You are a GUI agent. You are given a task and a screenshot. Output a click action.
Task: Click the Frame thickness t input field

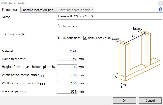pyautogui.click(x=67, y=59)
